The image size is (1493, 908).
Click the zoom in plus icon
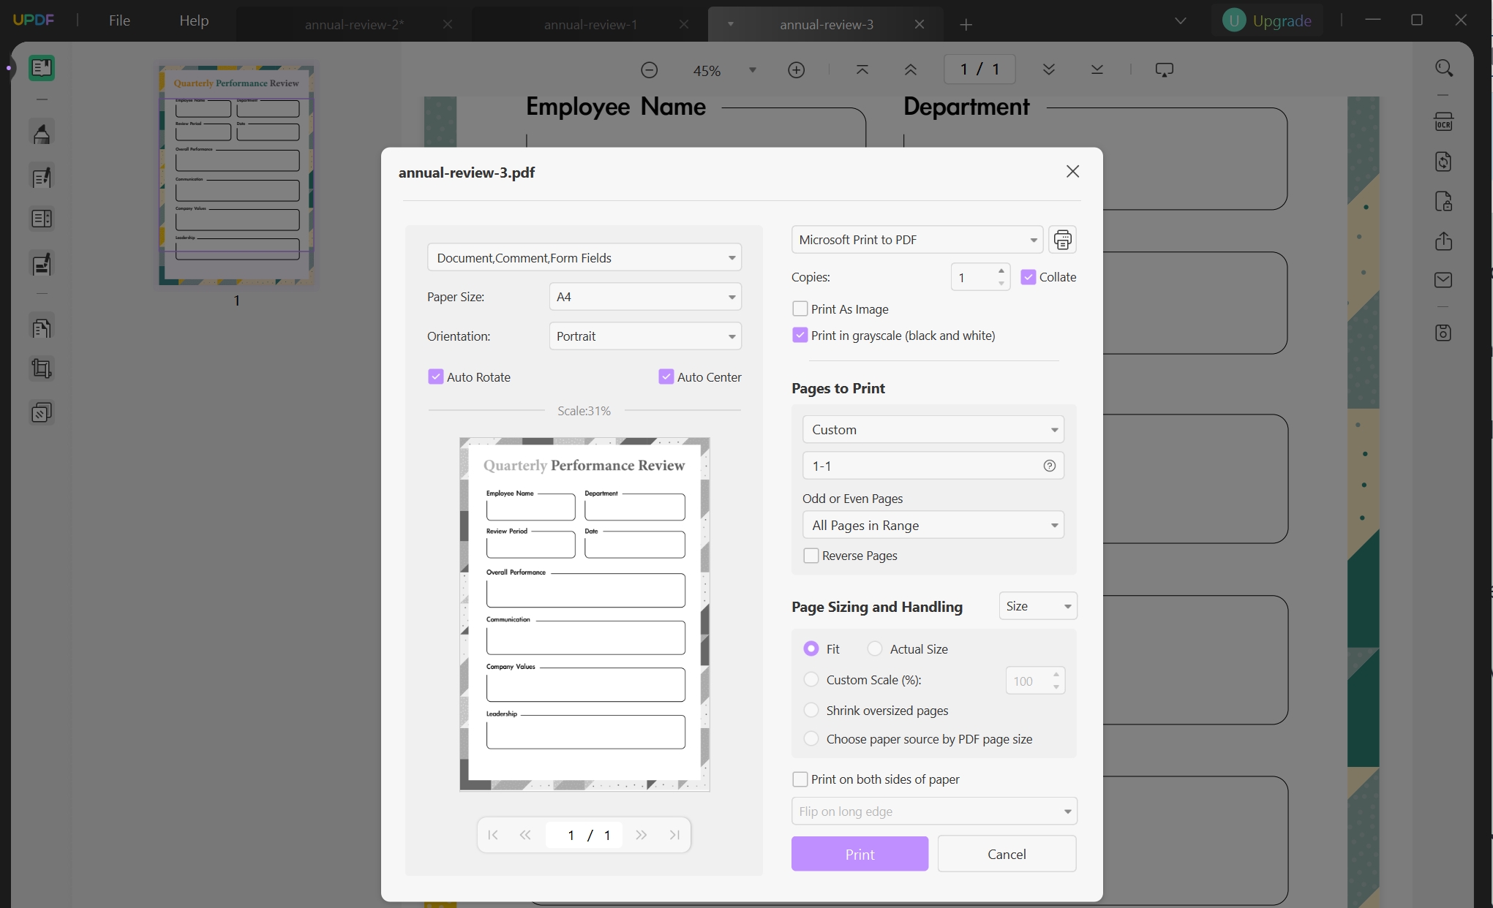797,70
